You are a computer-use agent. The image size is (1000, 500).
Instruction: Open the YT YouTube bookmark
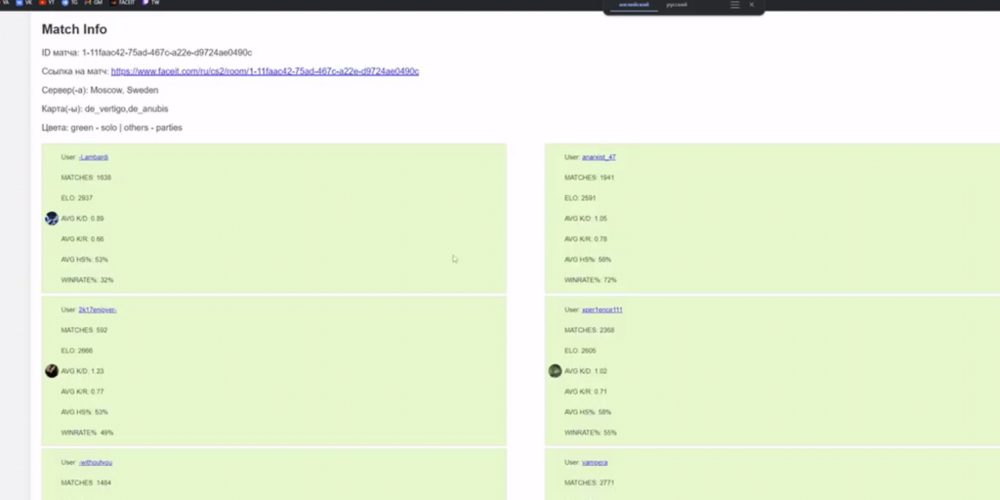point(47,3)
